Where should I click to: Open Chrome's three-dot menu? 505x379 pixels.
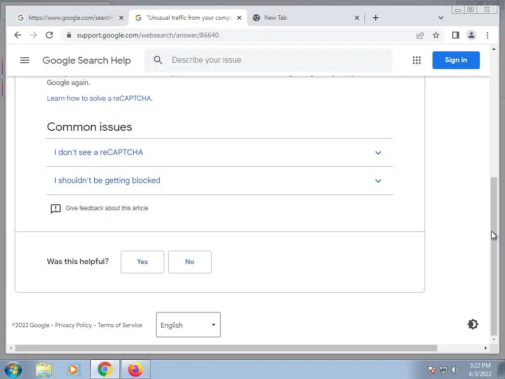coord(487,35)
